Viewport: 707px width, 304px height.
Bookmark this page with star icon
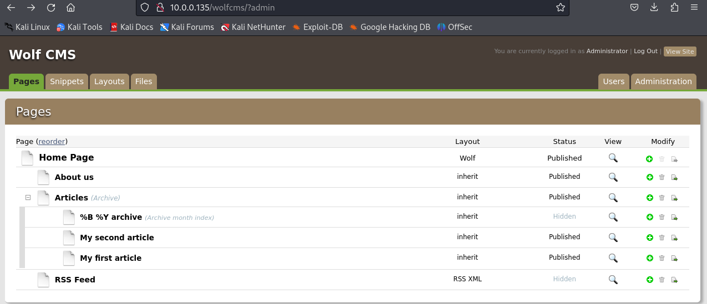560,8
